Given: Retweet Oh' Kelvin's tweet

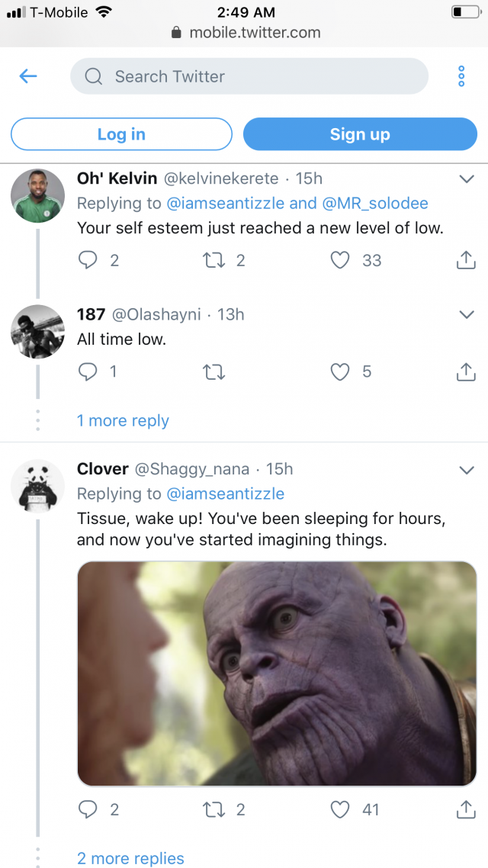Looking at the screenshot, I should 213,260.
